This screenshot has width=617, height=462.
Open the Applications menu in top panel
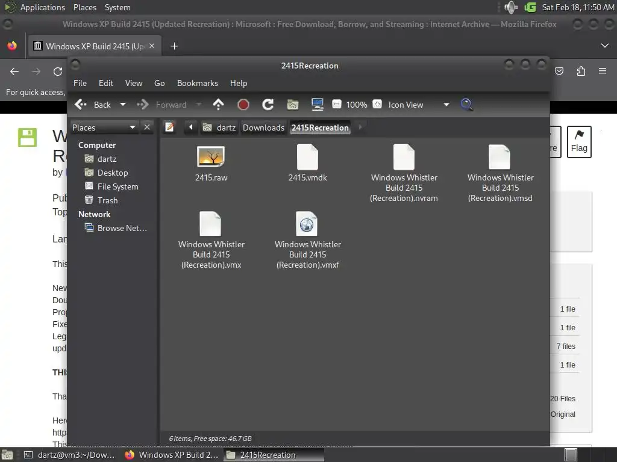coord(43,7)
